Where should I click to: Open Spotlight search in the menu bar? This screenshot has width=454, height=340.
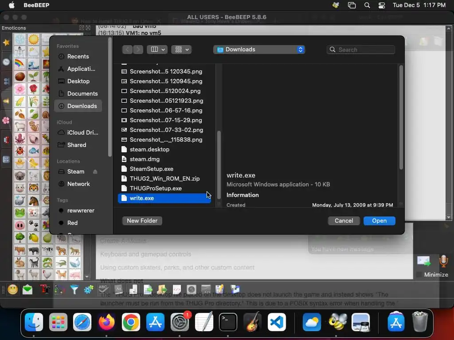click(367, 5)
